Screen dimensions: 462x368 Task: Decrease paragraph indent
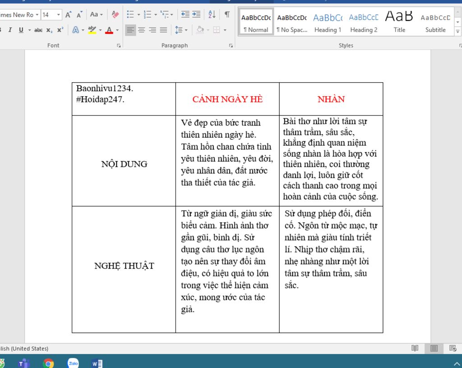[185, 14]
